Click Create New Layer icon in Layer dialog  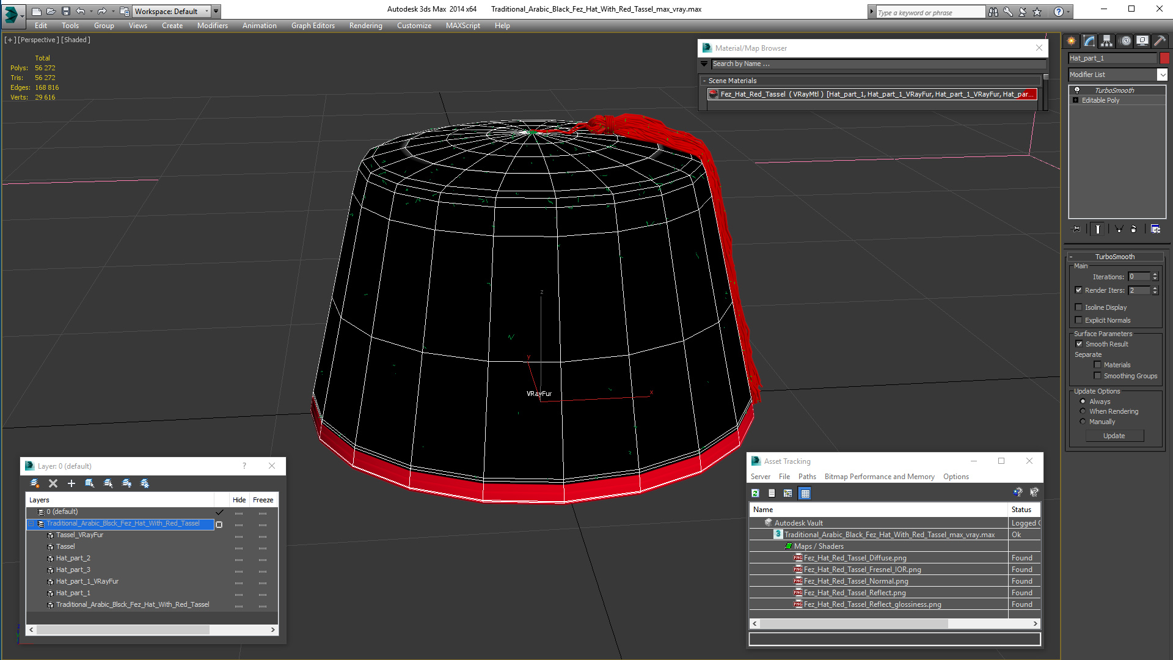point(35,483)
